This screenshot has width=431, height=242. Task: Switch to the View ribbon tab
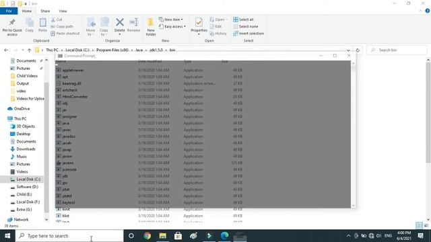pos(63,11)
